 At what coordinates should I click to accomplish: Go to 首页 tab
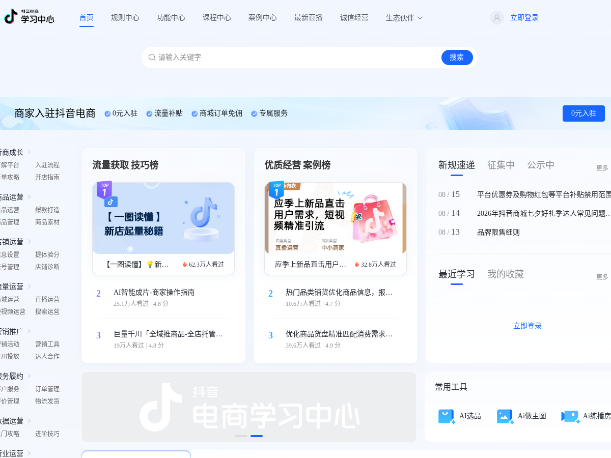87,18
